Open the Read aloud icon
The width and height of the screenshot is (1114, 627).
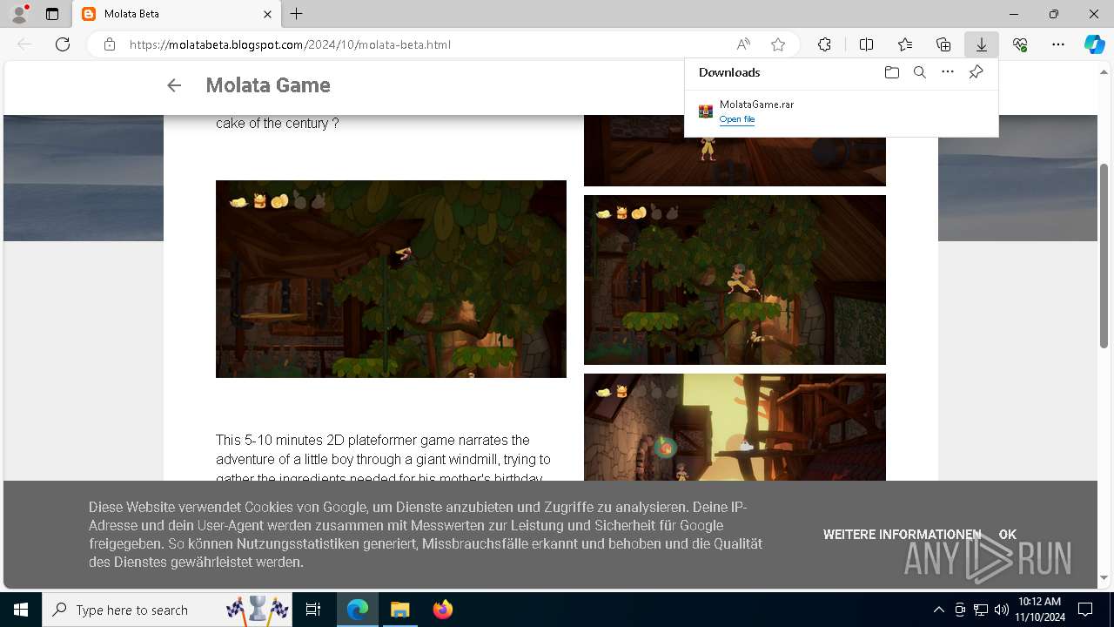pyautogui.click(x=743, y=44)
